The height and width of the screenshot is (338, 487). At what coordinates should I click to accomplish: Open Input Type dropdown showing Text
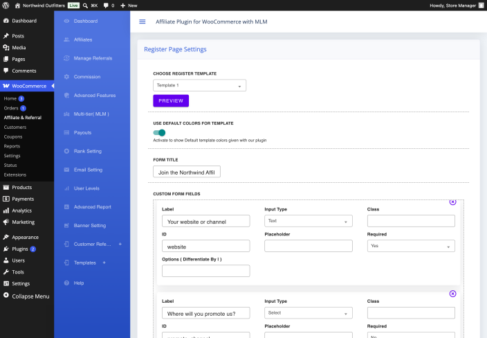click(309, 221)
